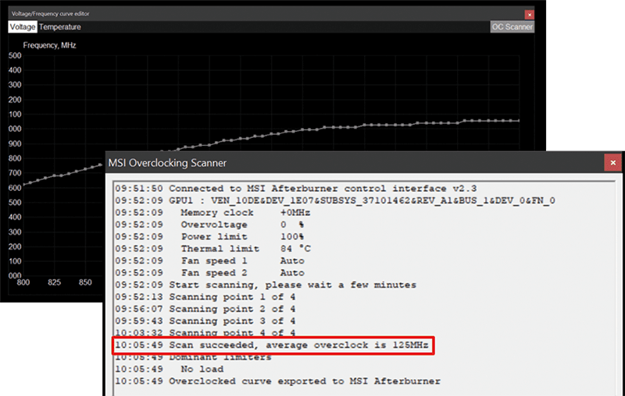Click the rightmost point of the frequency curve

tap(519, 121)
